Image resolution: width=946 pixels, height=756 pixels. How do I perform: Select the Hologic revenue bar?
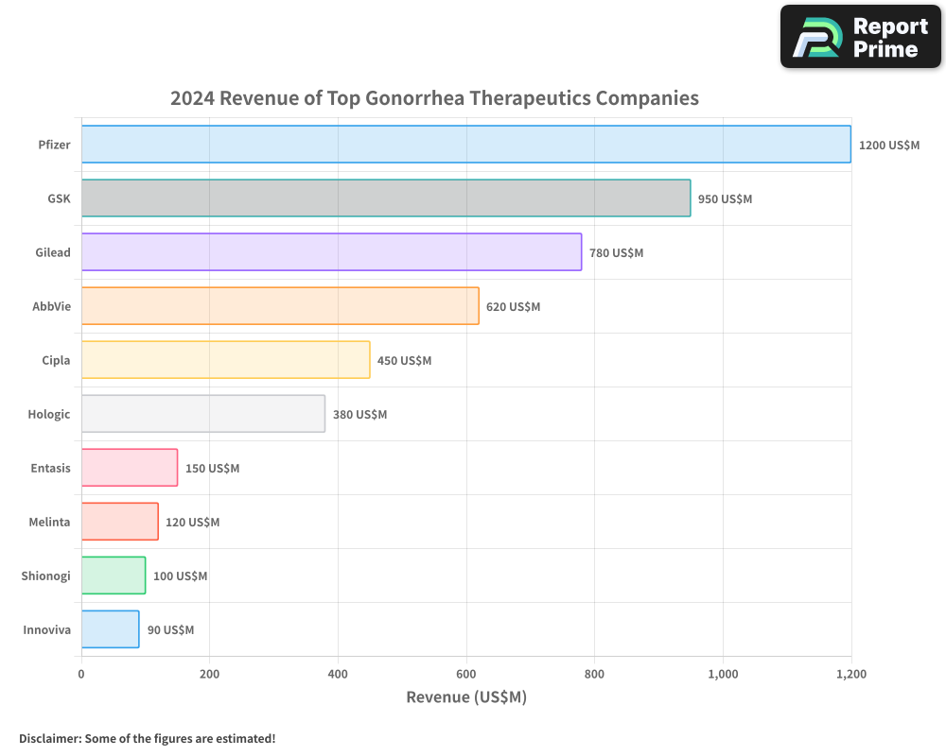[203, 414]
